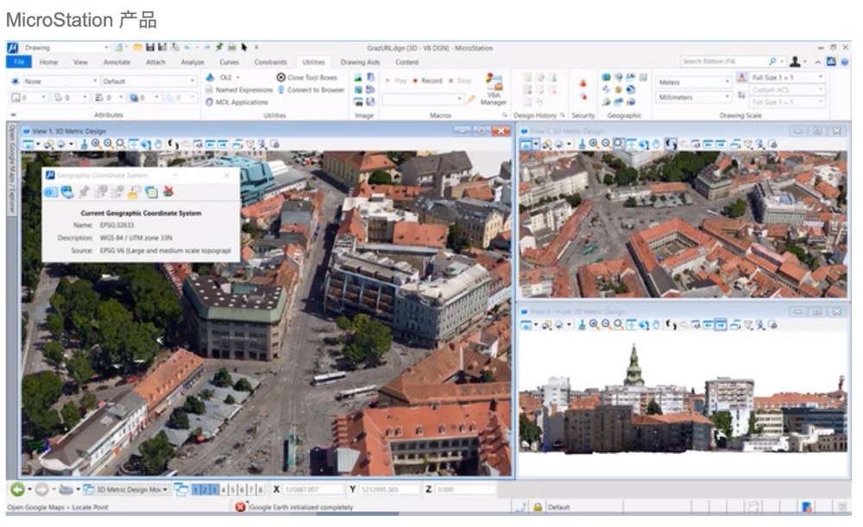
Task: Select the Element Selection arrow in quick access toolbar
Action: [244, 47]
